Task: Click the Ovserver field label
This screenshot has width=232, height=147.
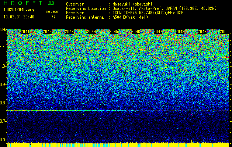Action: (x=75, y=4)
